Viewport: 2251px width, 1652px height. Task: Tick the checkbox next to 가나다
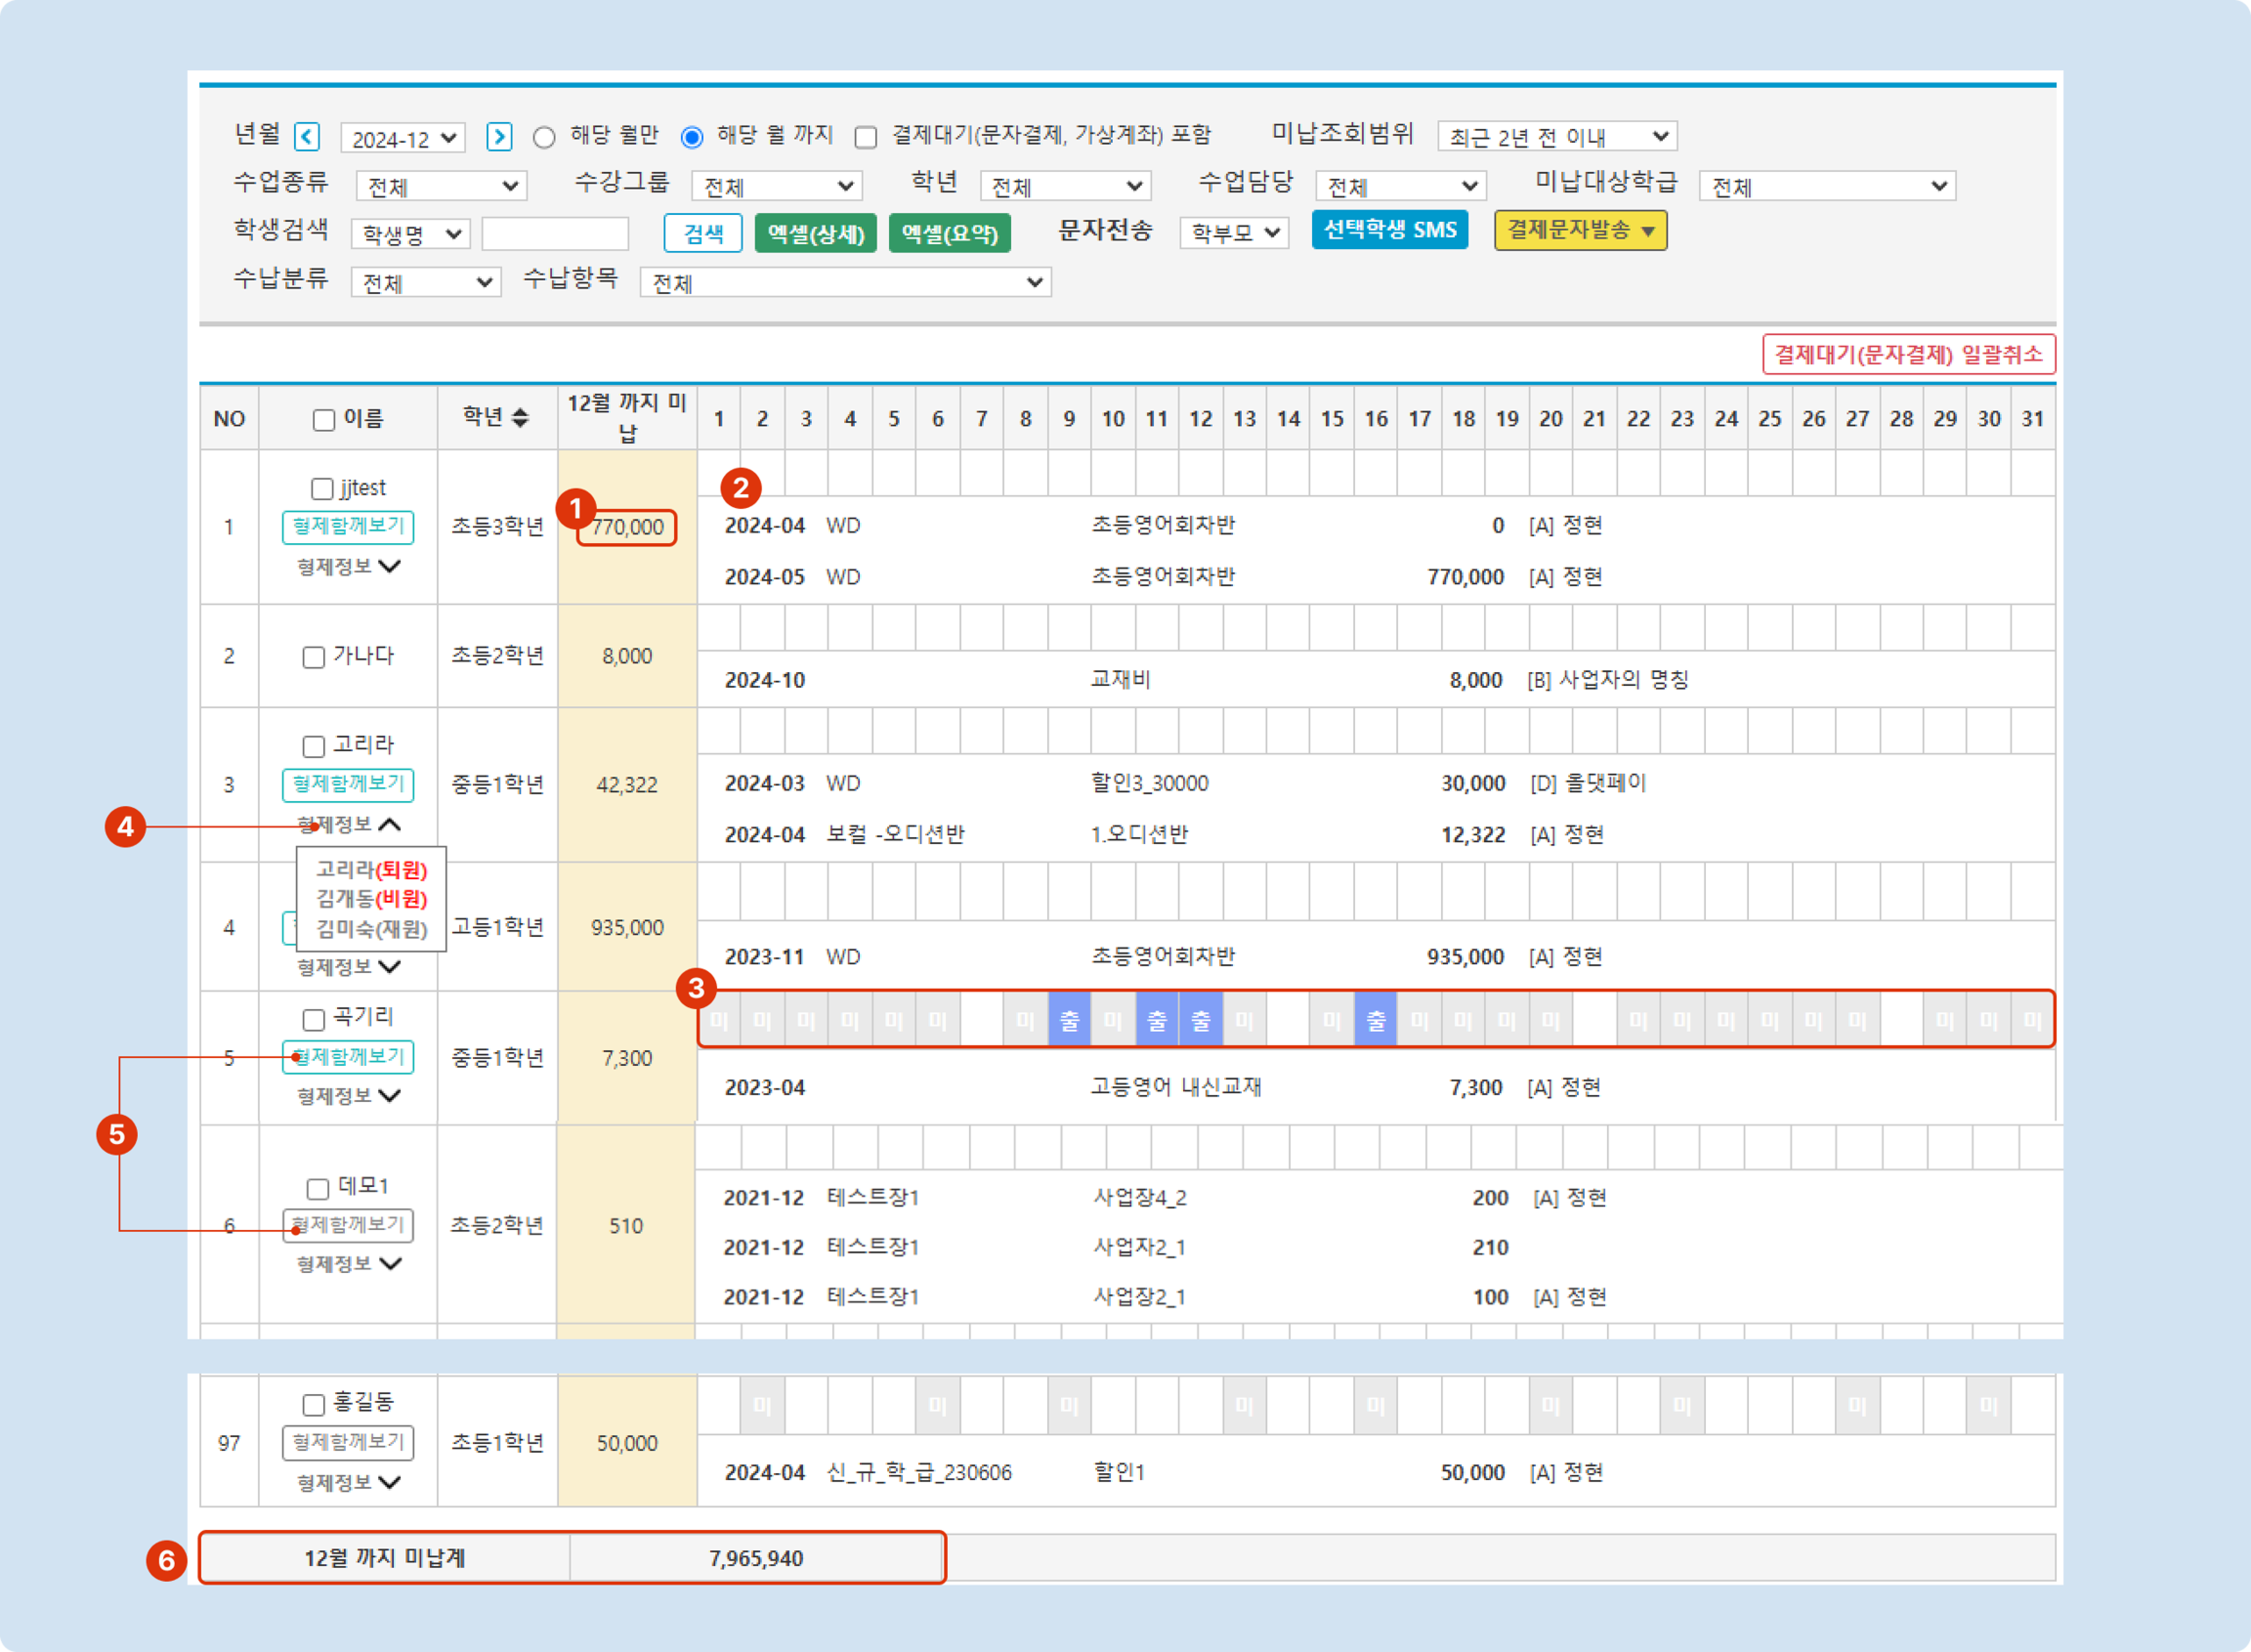tap(313, 657)
